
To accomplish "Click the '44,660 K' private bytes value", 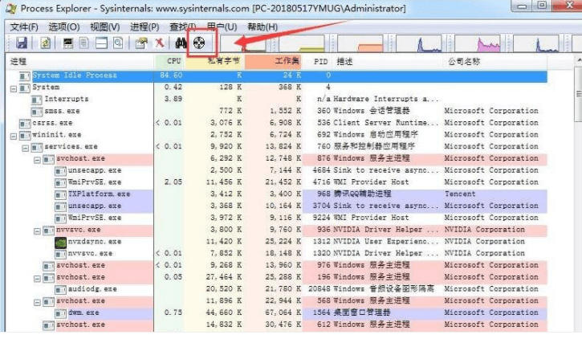I will (x=224, y=312).
